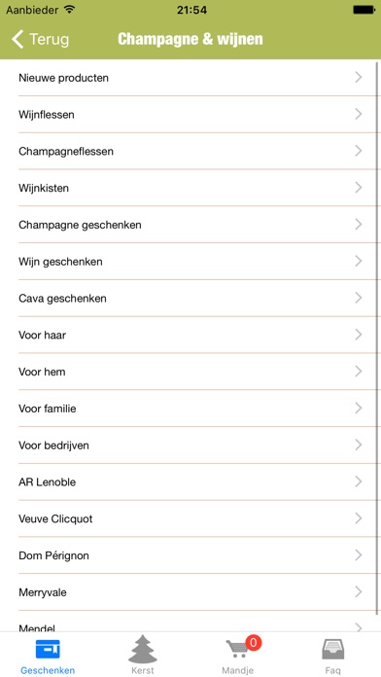Screen dimensions: 381x677
Task: Open the Merryvale list item
Action: pyautogui.click(x=190, y=592)
